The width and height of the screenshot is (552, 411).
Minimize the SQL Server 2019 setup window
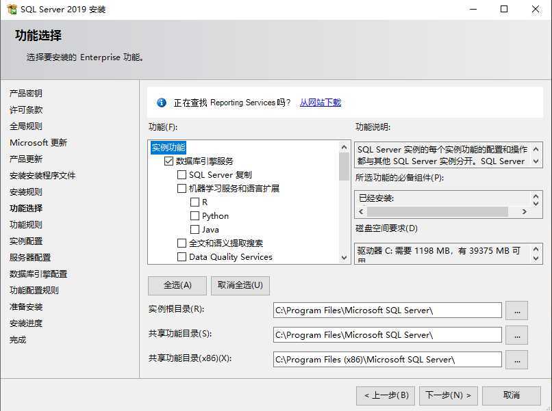click(473, 9)
